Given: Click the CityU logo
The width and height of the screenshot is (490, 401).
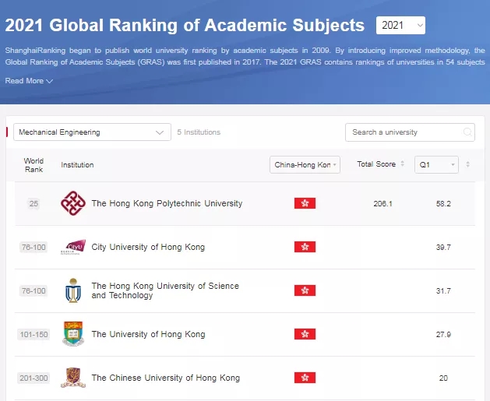Looking at the screenshot, I should pos(73,247).
